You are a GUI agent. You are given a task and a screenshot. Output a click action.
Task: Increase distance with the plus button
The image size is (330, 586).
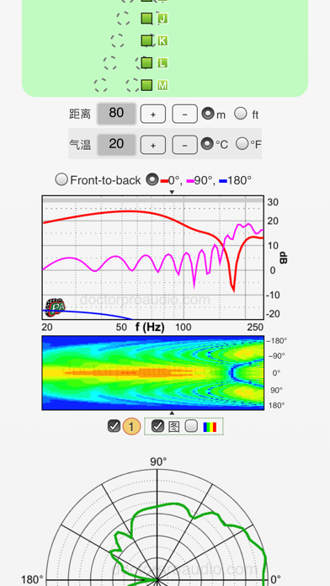pyautogui.click(x=153, y=114)
